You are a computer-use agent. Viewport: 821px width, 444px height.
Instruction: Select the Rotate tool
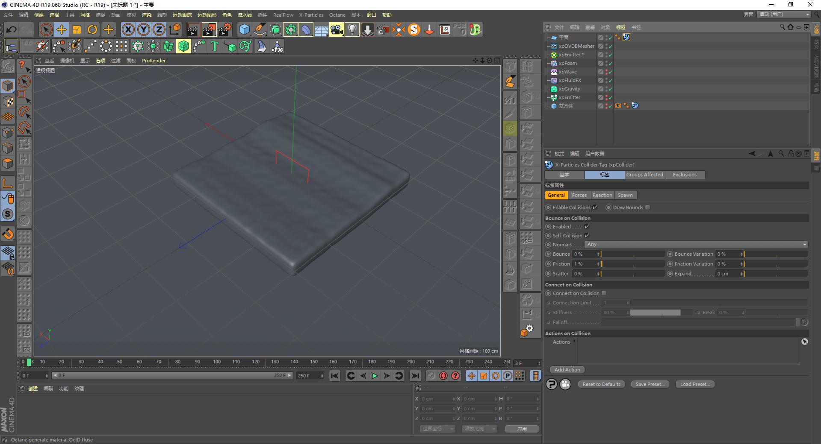pos(93,29)
